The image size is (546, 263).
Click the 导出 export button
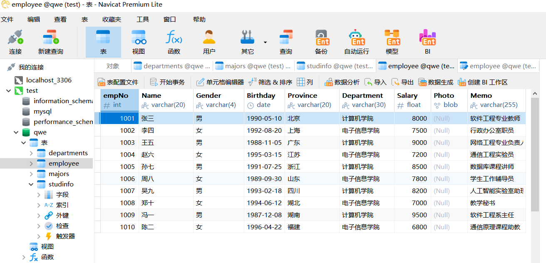(402, 82)
